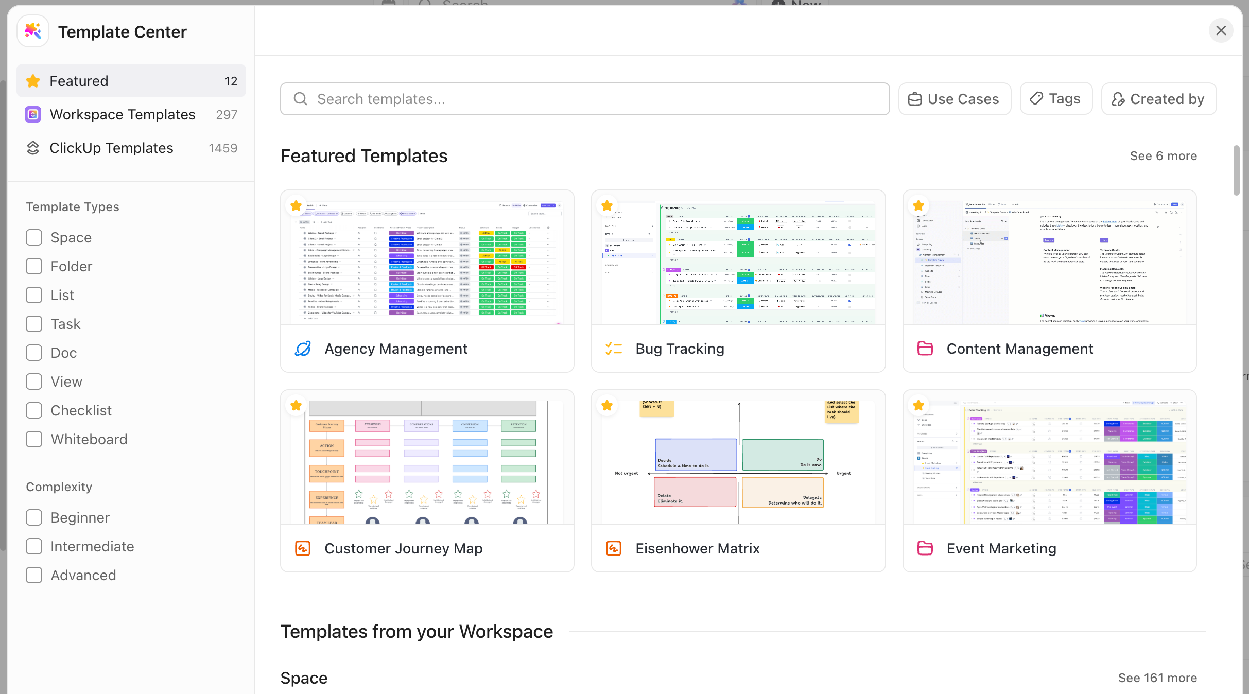Select Workspace Templates in the sidebar
The width and height of the screenshot is (1249, 694).
(x=122, y=114)
